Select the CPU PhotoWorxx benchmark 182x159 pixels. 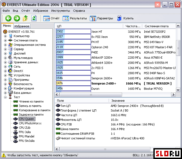pos(30,123)
